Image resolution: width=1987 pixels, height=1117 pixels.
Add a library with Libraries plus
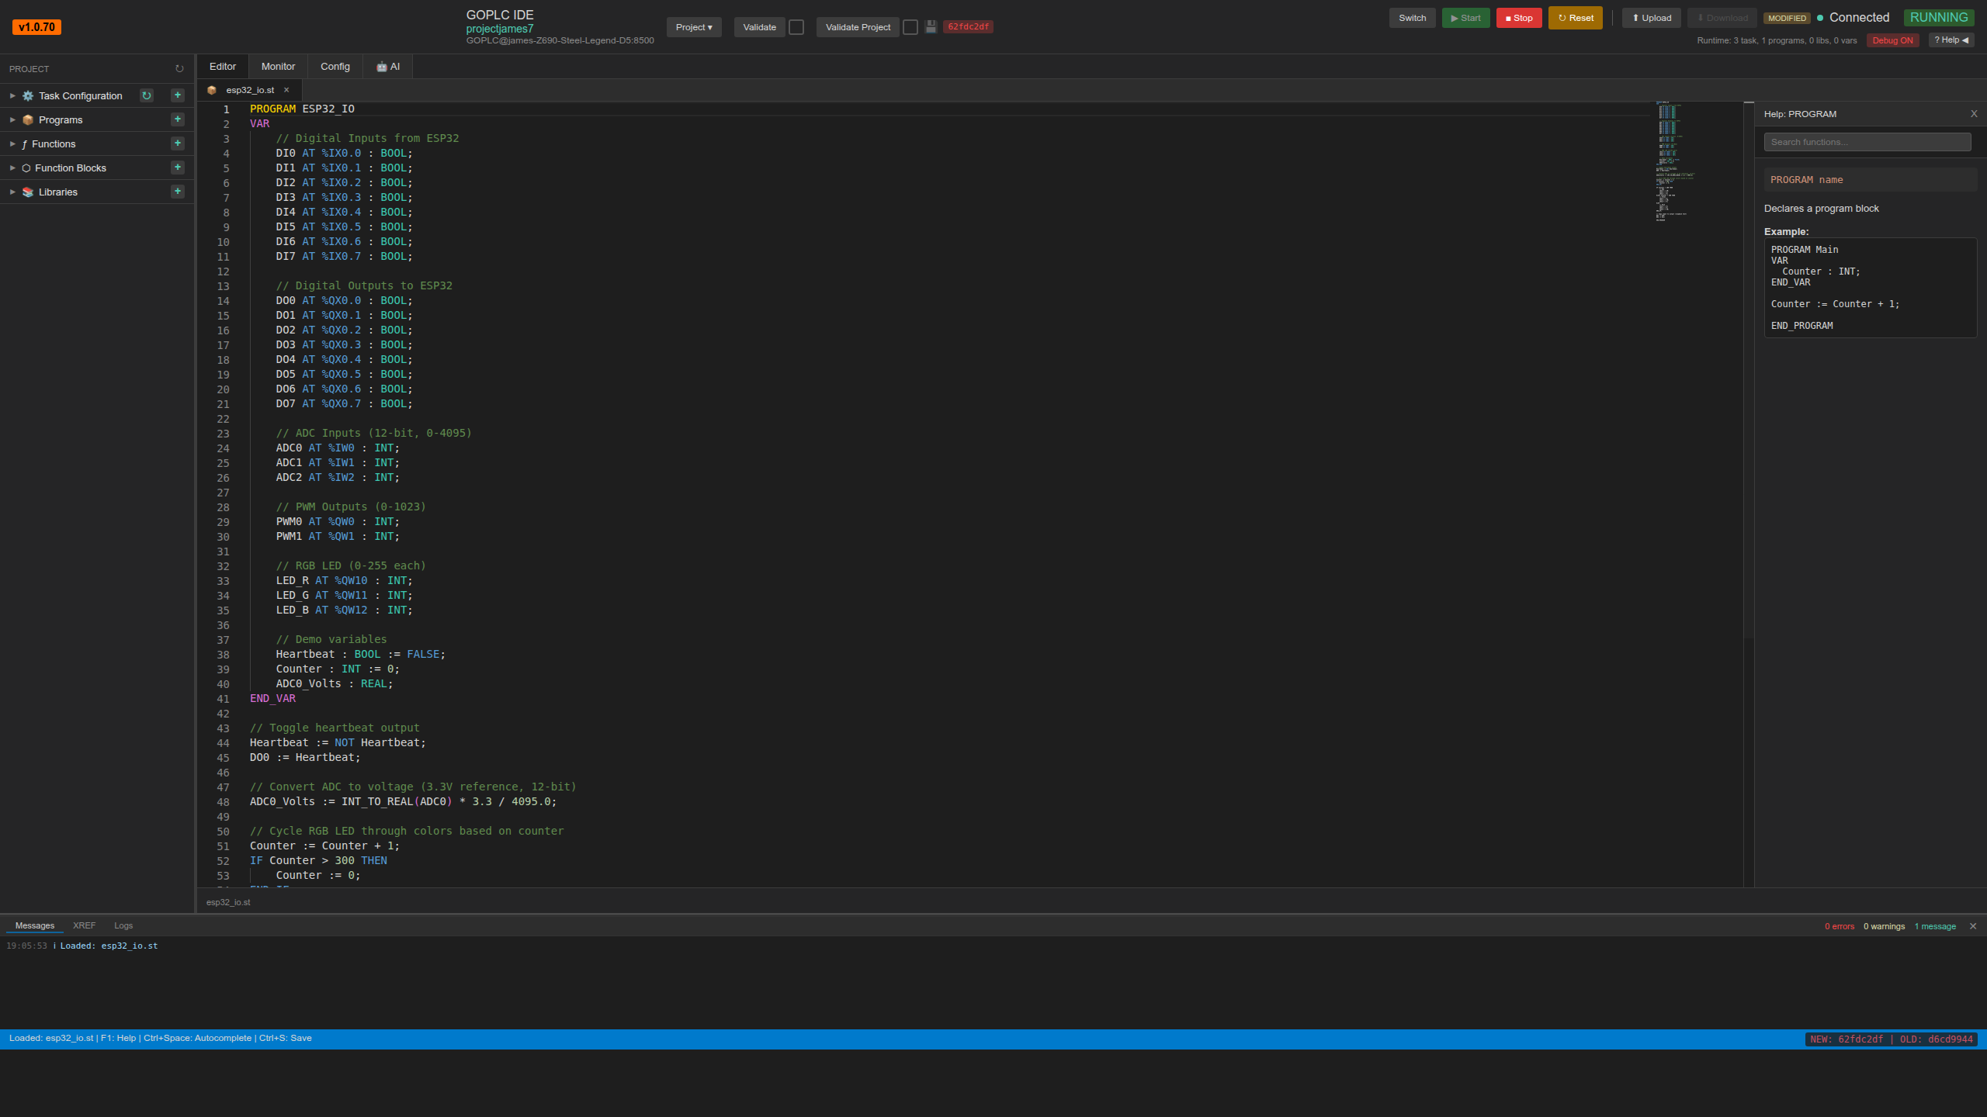(x=178, y=192)
